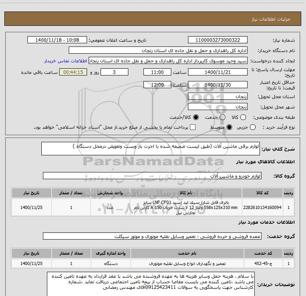This screenshot has width=306, height=296.
Task: Click the response deadline time 11:00
Action: [157, 72]
